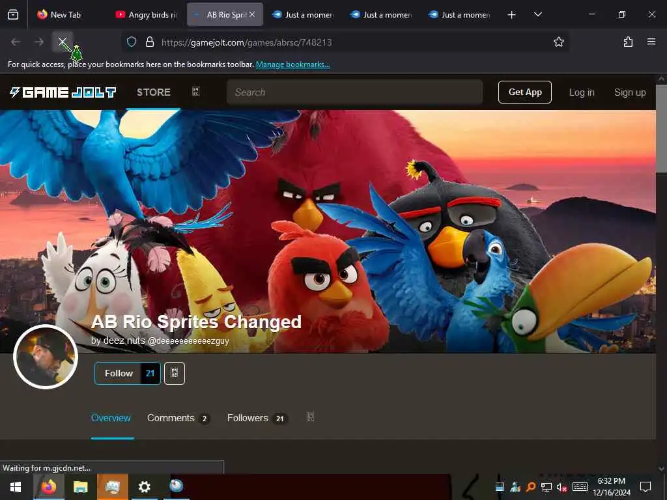
Task: Switch to first Just a moment tab
Action: [x=303, y=15]
